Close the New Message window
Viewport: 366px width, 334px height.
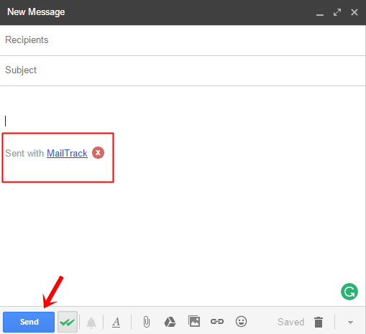point(354,12)
